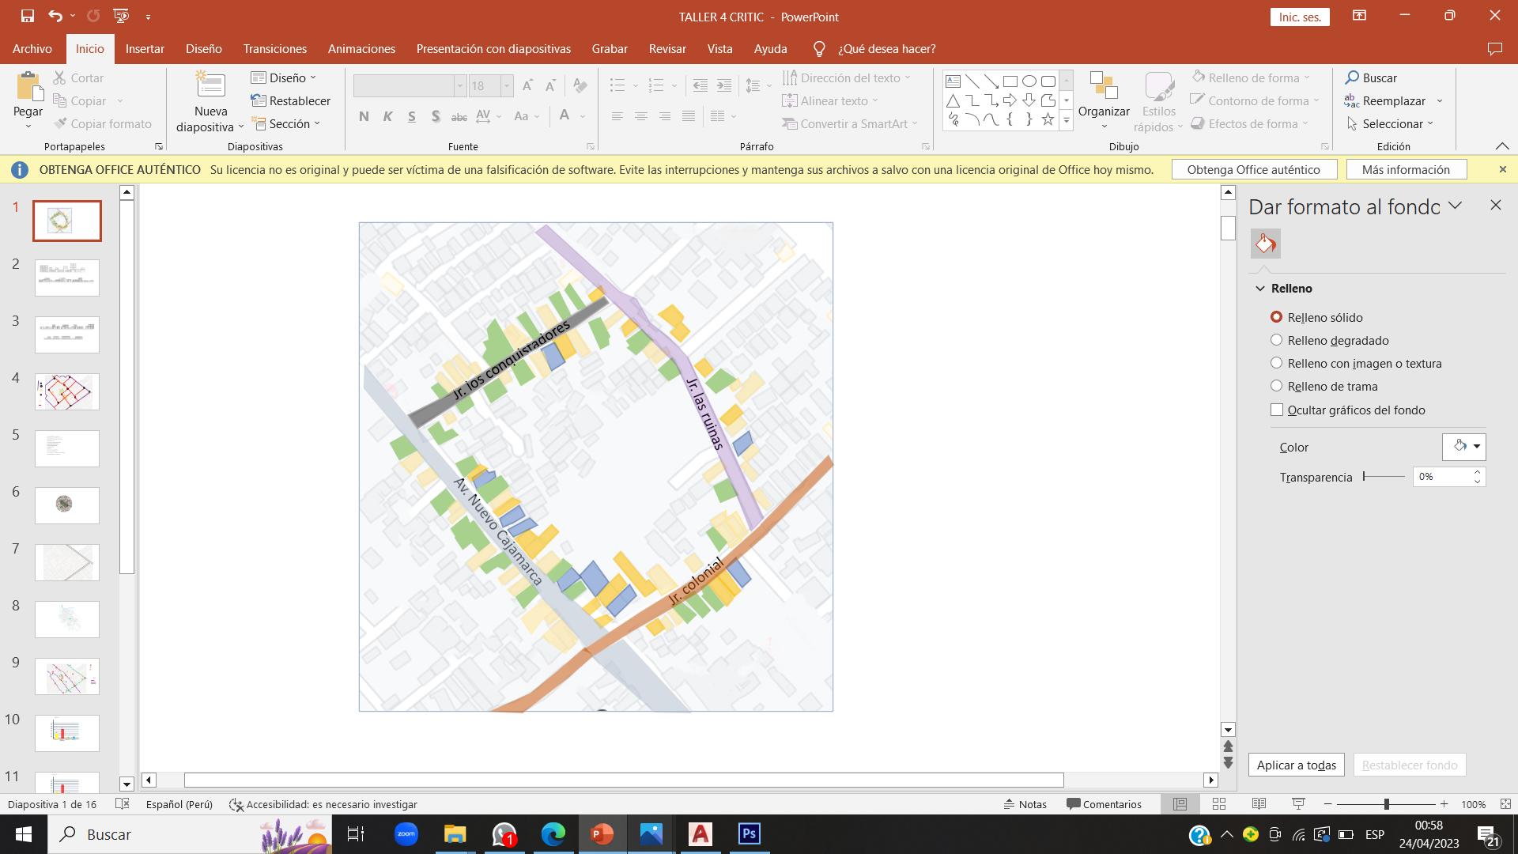
Task: Switch to slide sorter view icon
Action: (1219, 804)
